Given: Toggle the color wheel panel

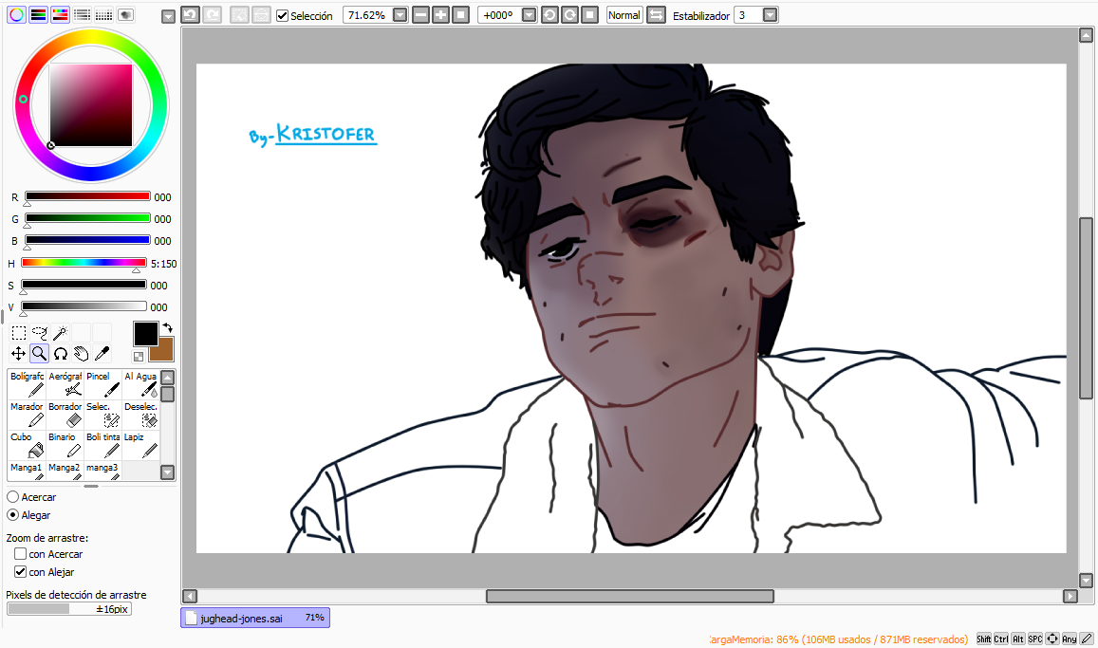Looking at the screenshot, I should (x=16, y=14).
